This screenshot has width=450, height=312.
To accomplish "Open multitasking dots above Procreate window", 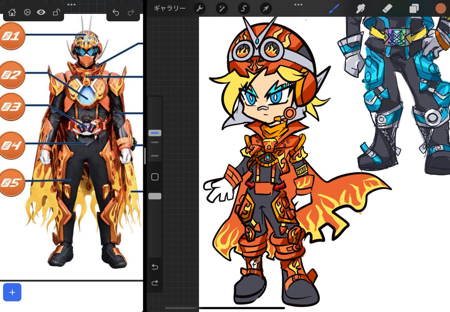I will [x=298, y=4].
